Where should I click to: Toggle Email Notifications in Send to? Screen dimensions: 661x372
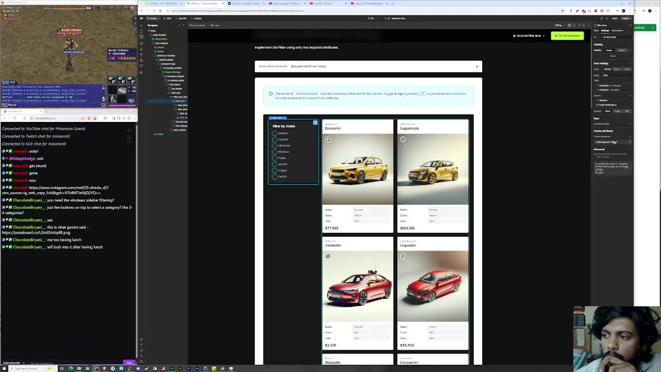pyautogui.click(x=608, y=105)
